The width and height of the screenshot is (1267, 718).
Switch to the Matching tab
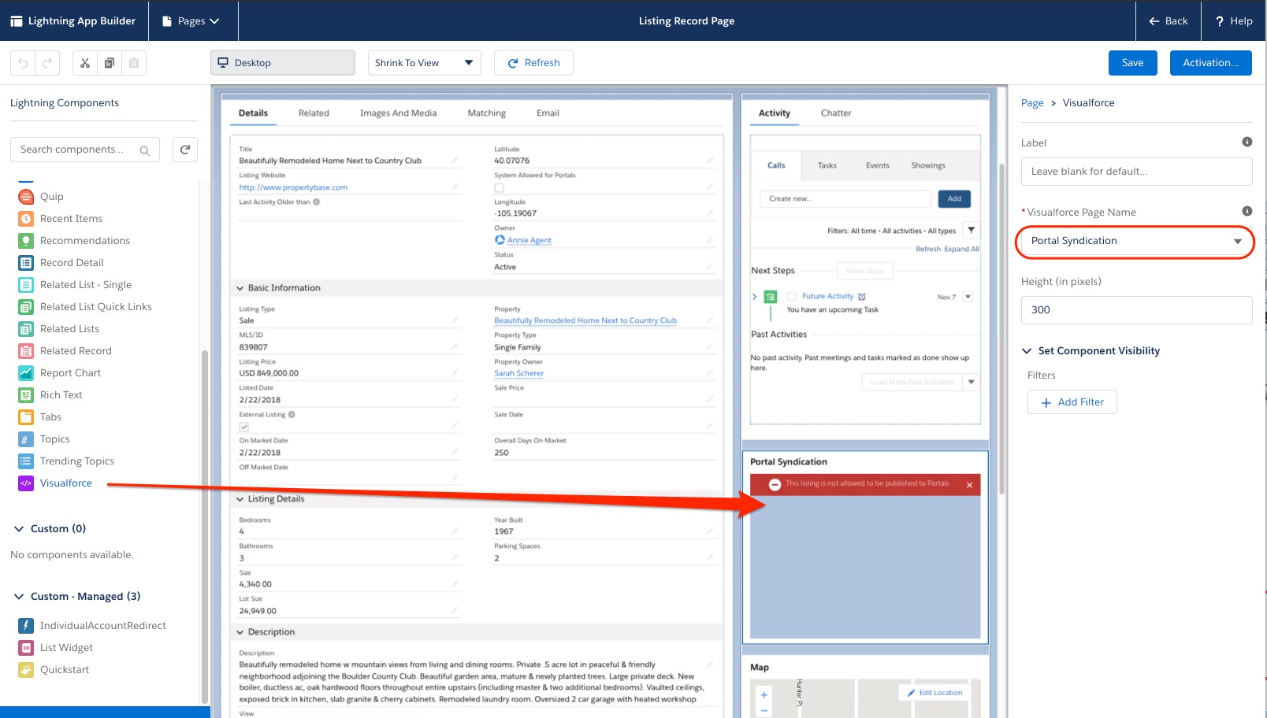click(487, 113)
